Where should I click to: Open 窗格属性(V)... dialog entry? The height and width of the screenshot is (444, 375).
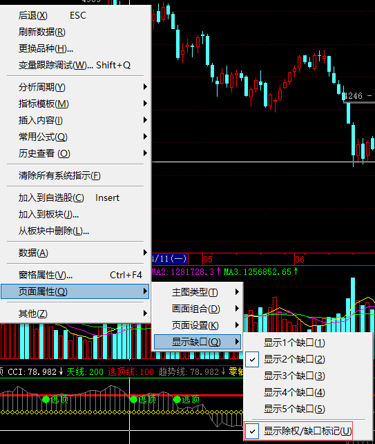pyautogui.click(x=75, y=275)
